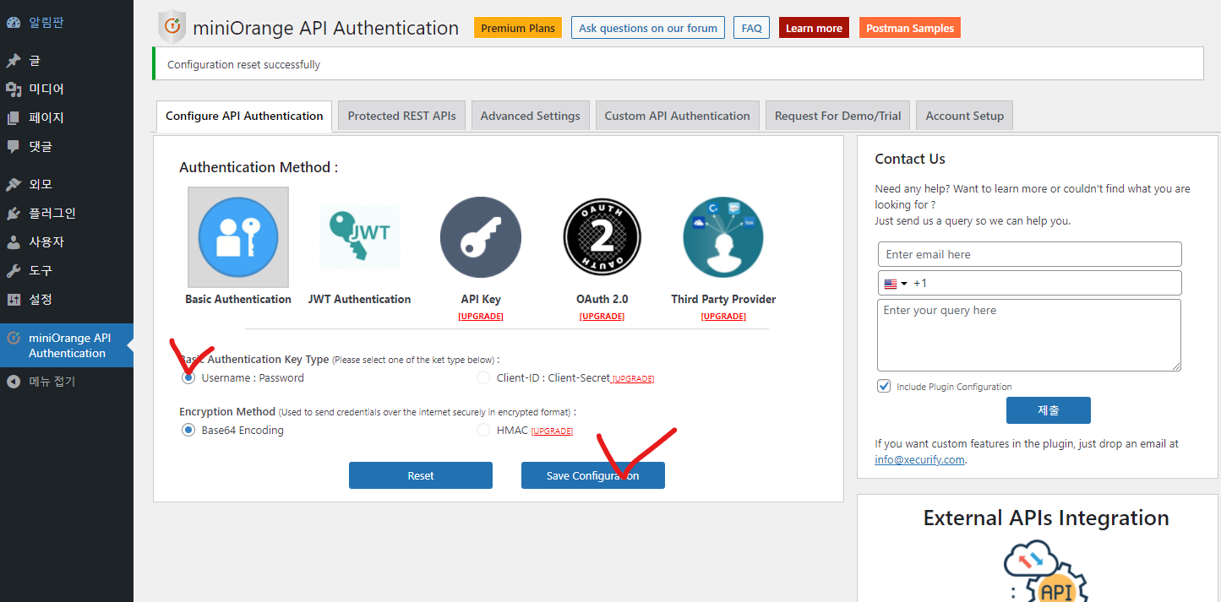Open the Request For Demo/Trial tab
1221x602 pixels.
(x=838, y=116)
